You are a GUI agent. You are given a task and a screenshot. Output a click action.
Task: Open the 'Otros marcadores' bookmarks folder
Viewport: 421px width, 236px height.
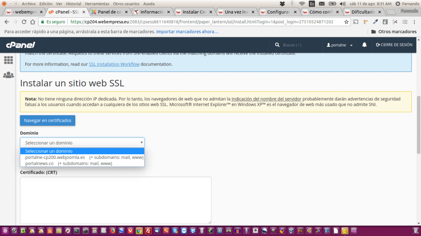point(393,32)
